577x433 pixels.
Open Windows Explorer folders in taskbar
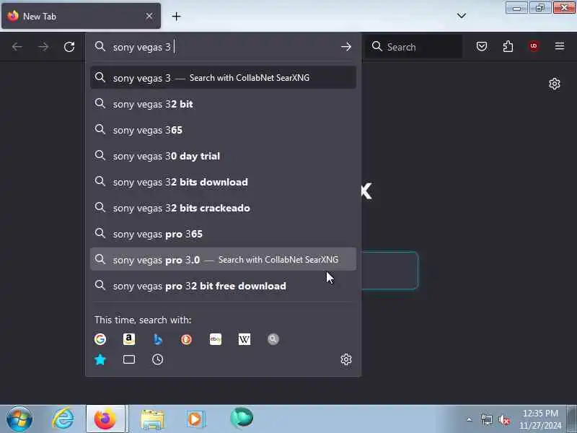click(x=152, y=419)
